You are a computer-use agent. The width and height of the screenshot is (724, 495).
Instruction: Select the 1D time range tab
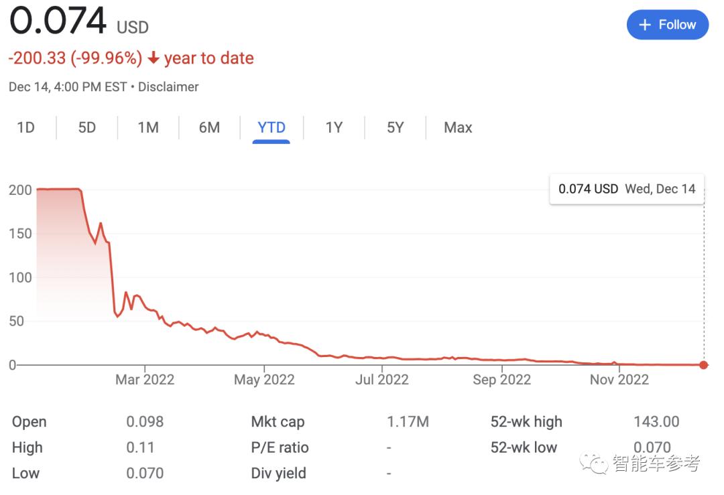[25, 127]
